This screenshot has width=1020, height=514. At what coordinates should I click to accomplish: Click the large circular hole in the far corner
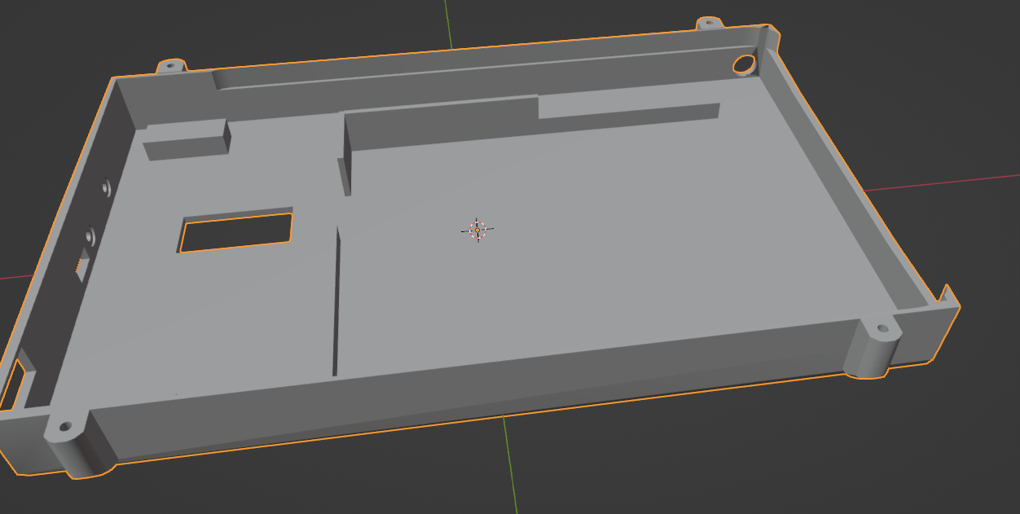(744, 64)
